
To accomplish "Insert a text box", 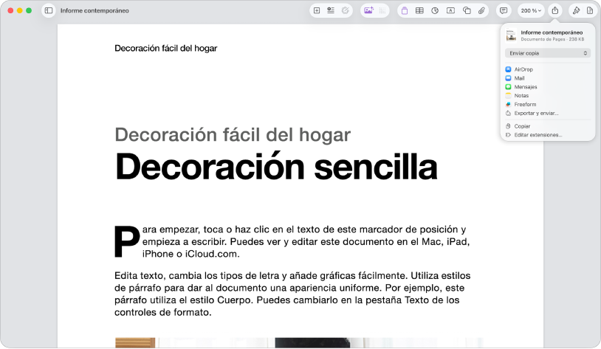I will [450, 11].
